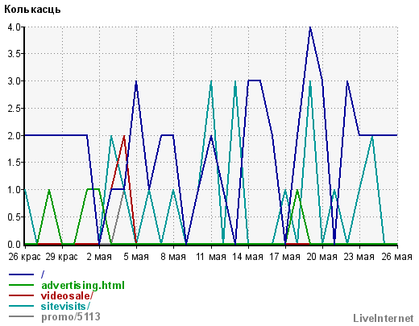Select the "/" root page legend label
The height and width of the screenshot is (326, 419).
pyautogui.click(x=43, y=274)
